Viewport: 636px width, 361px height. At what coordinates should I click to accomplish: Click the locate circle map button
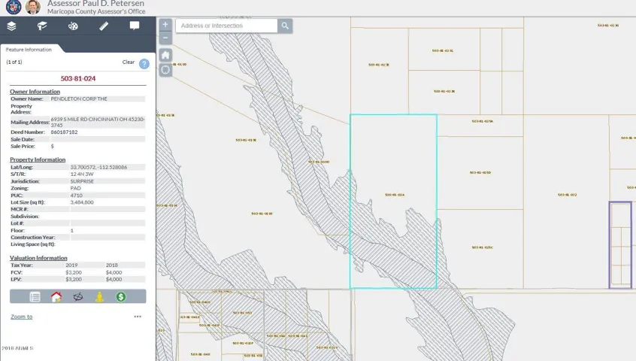[165, 70]
